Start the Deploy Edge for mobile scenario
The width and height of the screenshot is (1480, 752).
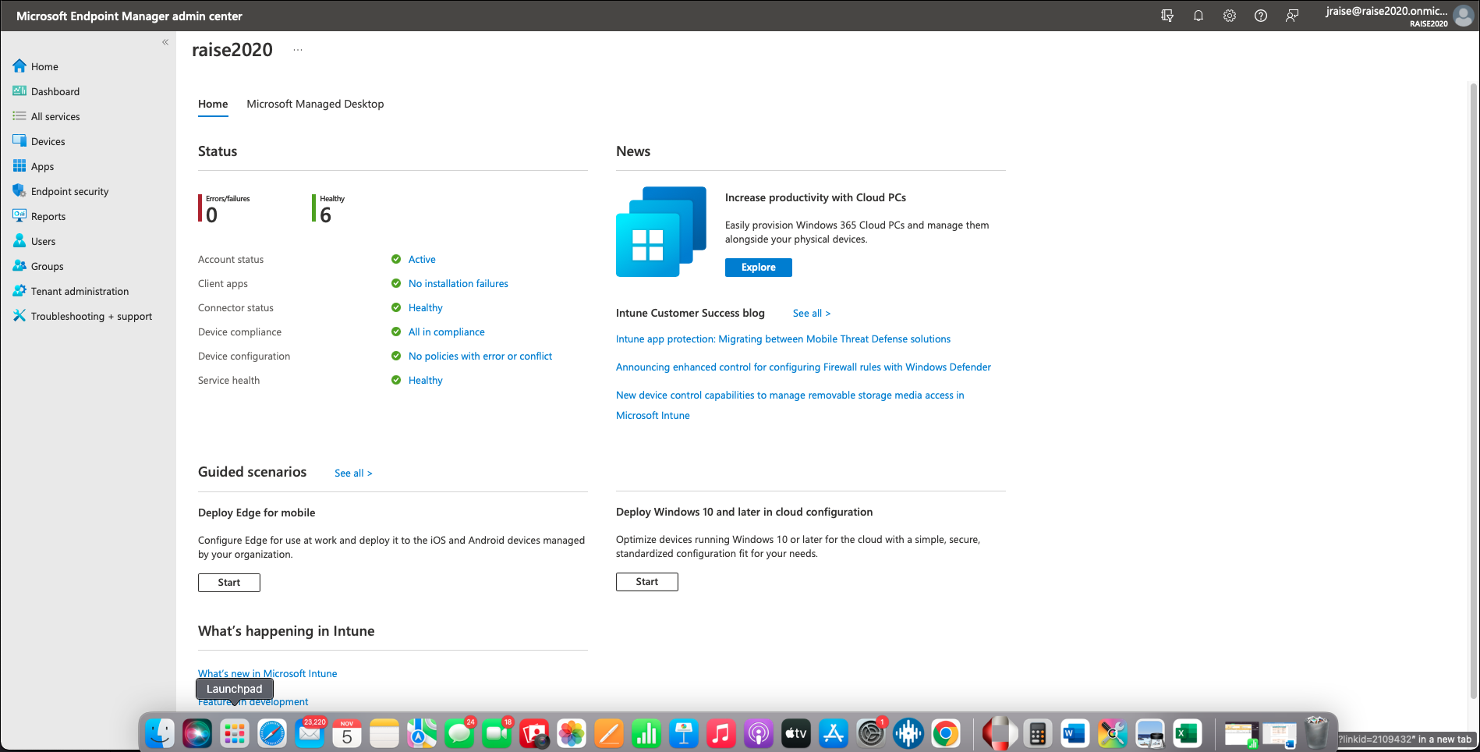229,583
